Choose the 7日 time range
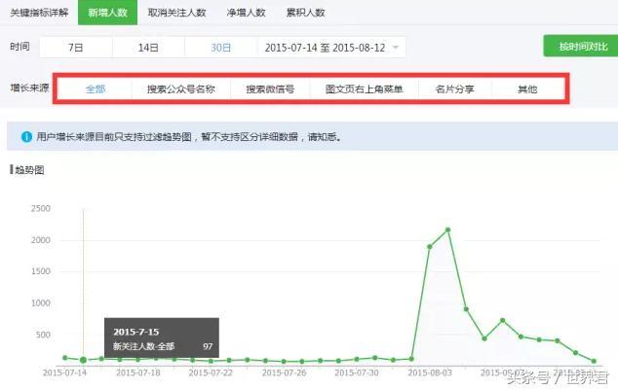The width and height of the screenshot is (618, 390). 76,48
